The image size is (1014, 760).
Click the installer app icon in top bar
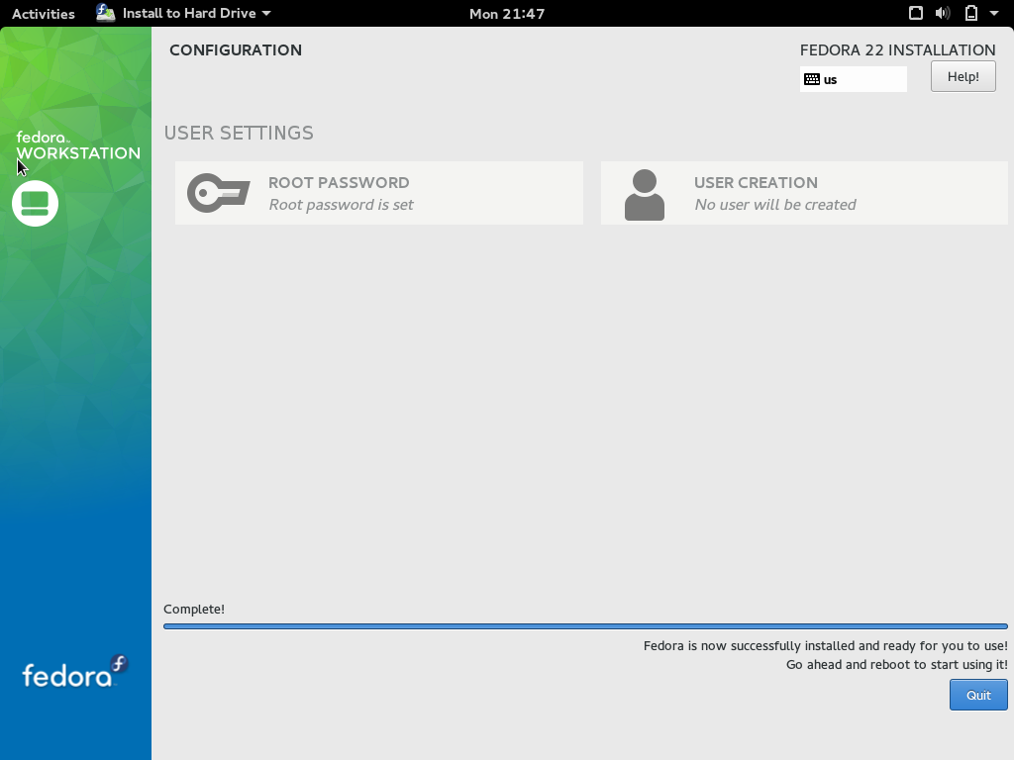click(x=105, y=13)
